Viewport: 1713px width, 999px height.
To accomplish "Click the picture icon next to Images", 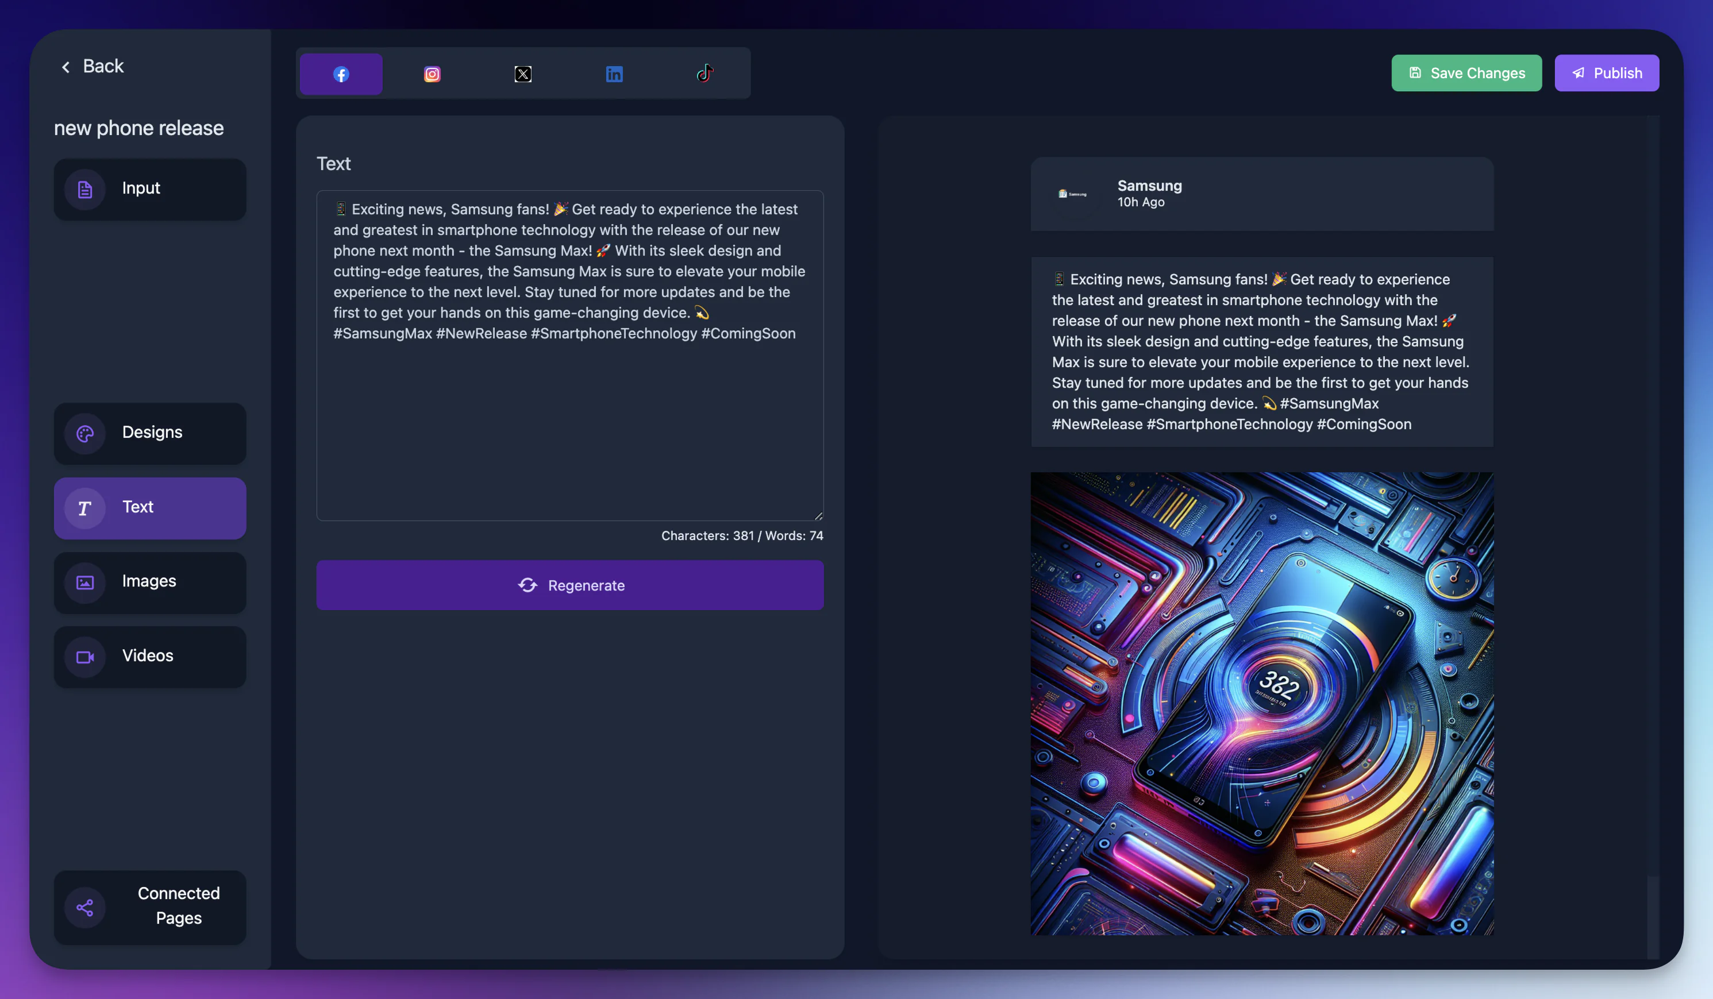I will pos(85,583).
